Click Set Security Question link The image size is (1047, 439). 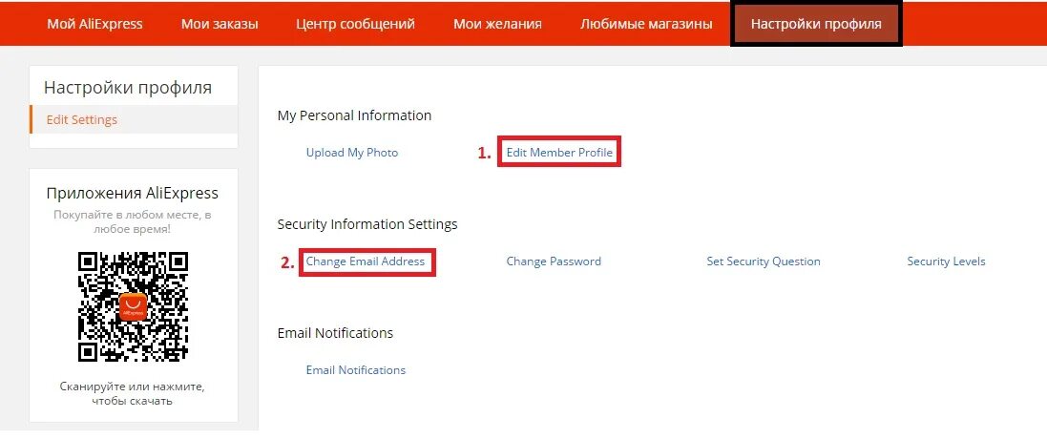click(764, 261)
